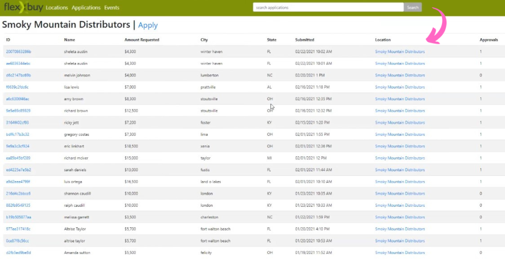The height and width of the screenshot is (262, 505).
Task: Click the city 'prattville'
Action: click(x=208, y=87)
